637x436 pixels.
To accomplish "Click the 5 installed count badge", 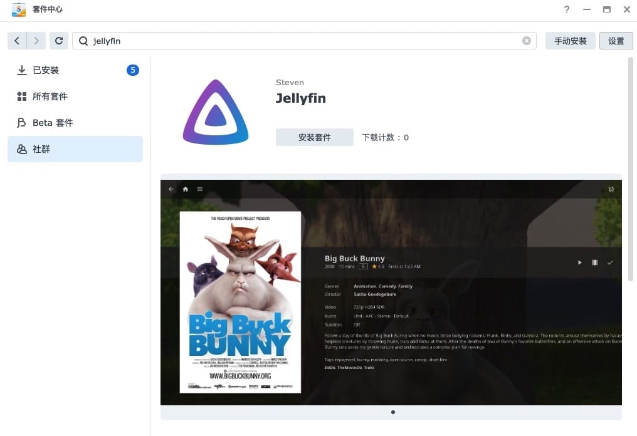I will tap(133, 70).
